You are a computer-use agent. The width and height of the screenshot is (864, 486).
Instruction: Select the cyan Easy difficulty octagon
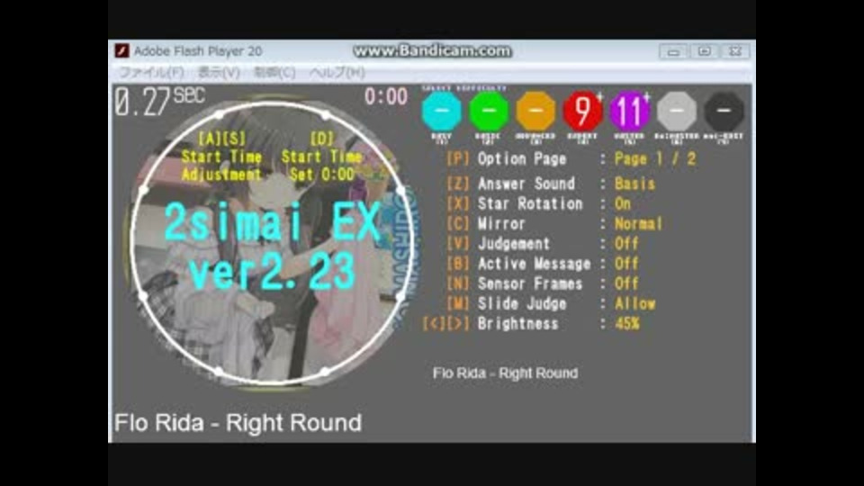(441, 112)
